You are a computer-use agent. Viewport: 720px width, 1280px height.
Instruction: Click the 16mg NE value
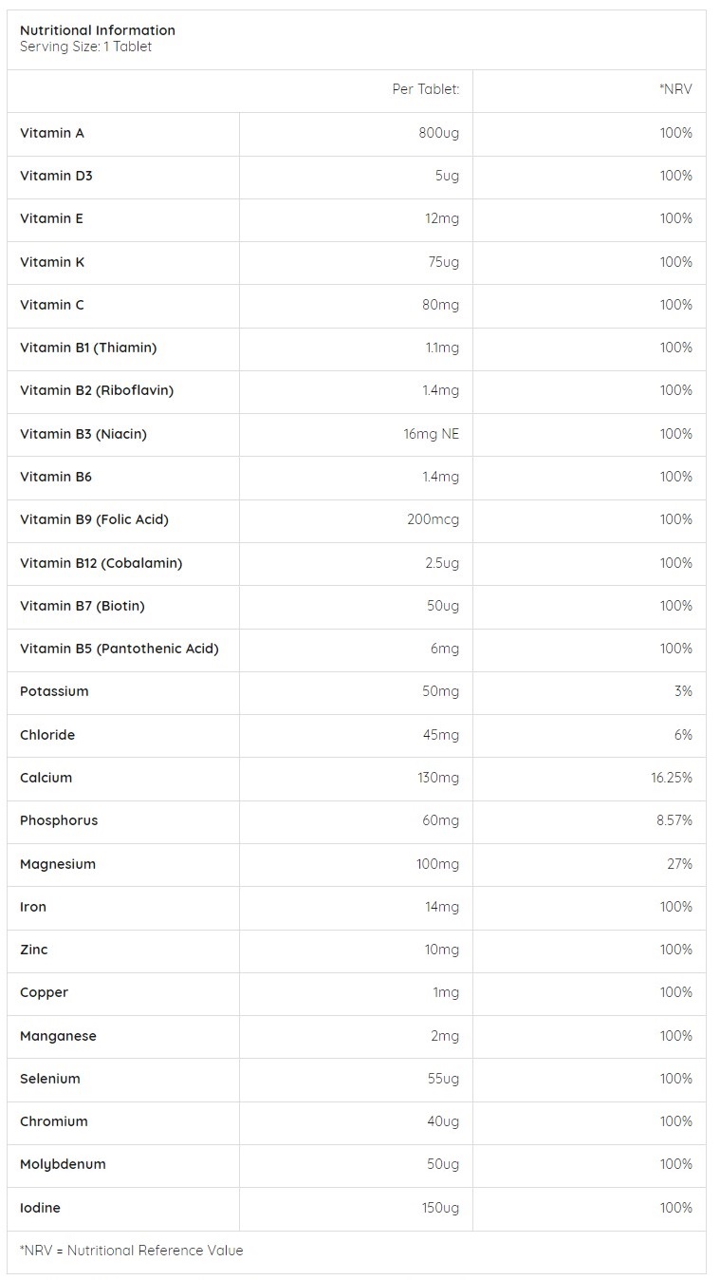pos(431,434)
